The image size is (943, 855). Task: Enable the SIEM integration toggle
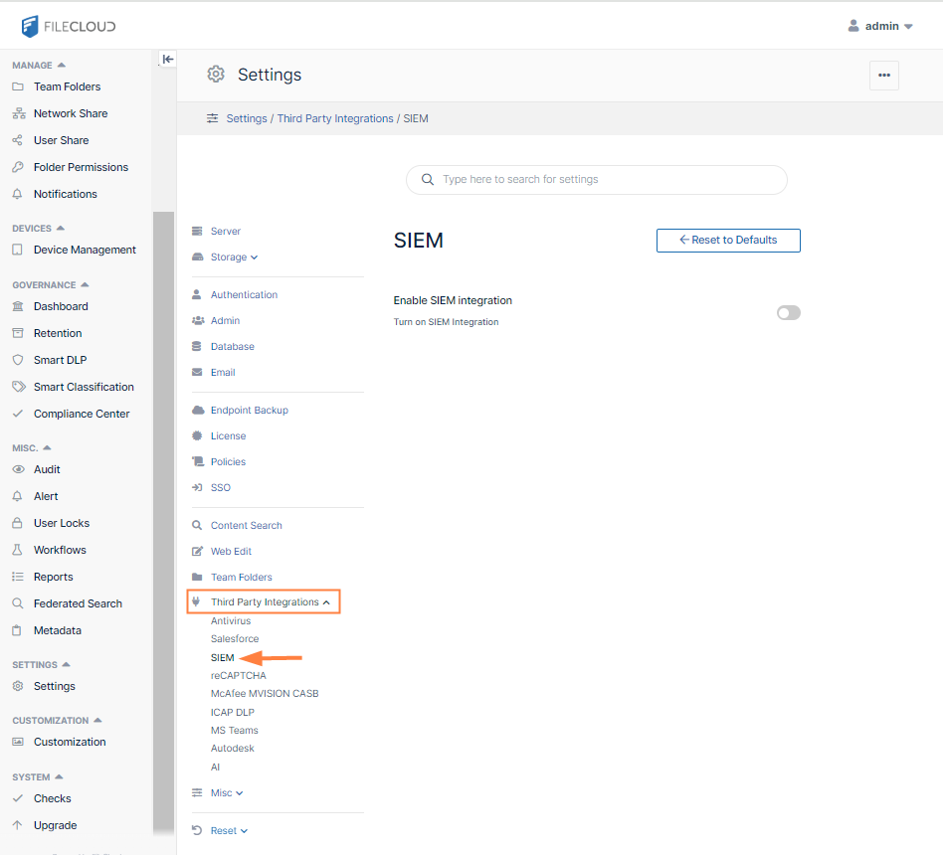pyautogui.click(x=788, y=313)
